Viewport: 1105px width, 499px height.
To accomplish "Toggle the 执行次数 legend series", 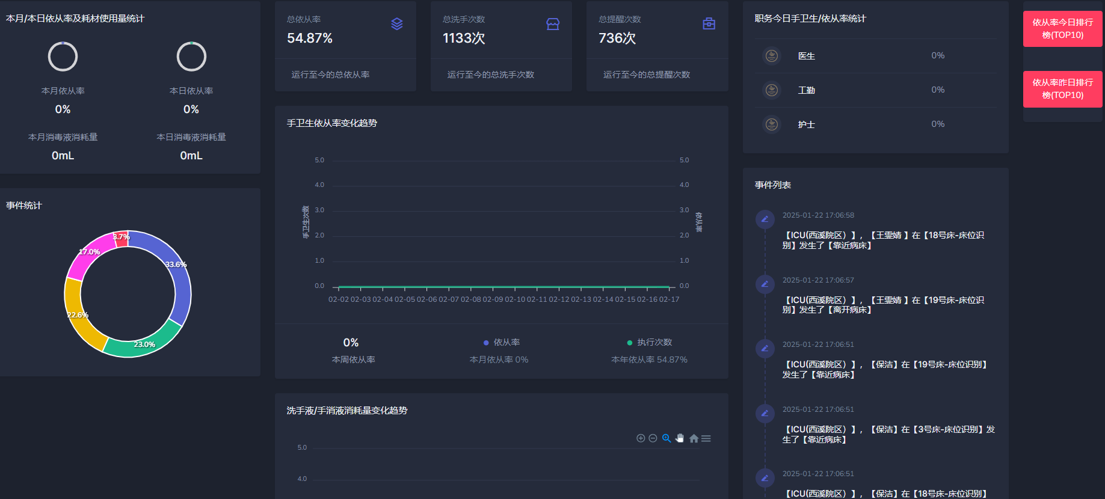I will pyautogui.click(x=650, y=342).
